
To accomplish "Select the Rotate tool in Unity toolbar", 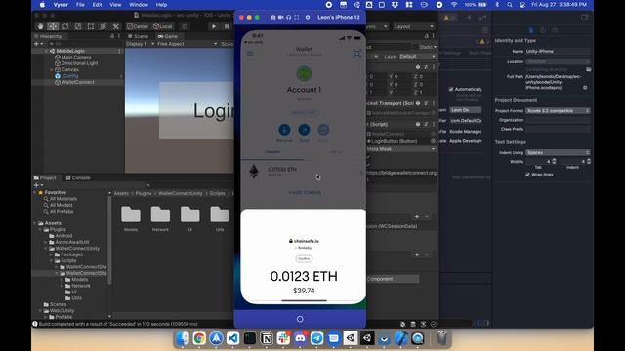I will tap(65, 26).
